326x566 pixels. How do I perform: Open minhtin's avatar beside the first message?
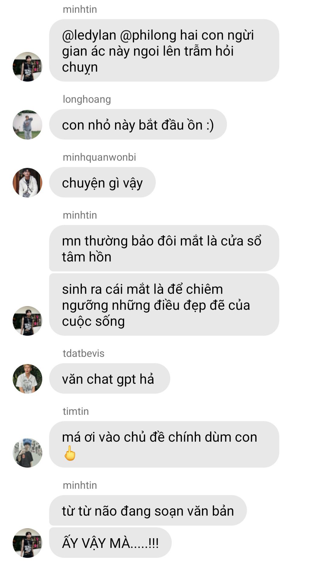pos(27,67)
